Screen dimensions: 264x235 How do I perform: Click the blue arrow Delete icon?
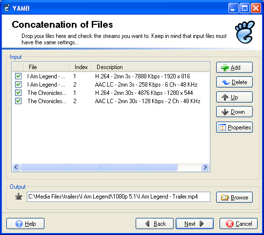click(226, 82)
